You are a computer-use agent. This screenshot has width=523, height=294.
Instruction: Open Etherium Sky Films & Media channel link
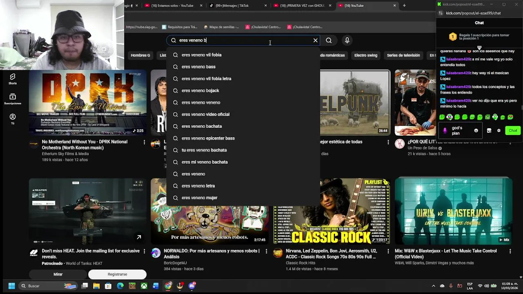click(65, 154)
